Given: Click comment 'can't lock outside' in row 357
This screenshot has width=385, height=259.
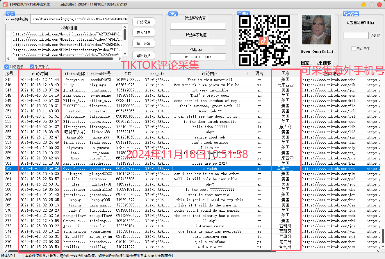Looking at the screenshot, I should pos(210,142).
